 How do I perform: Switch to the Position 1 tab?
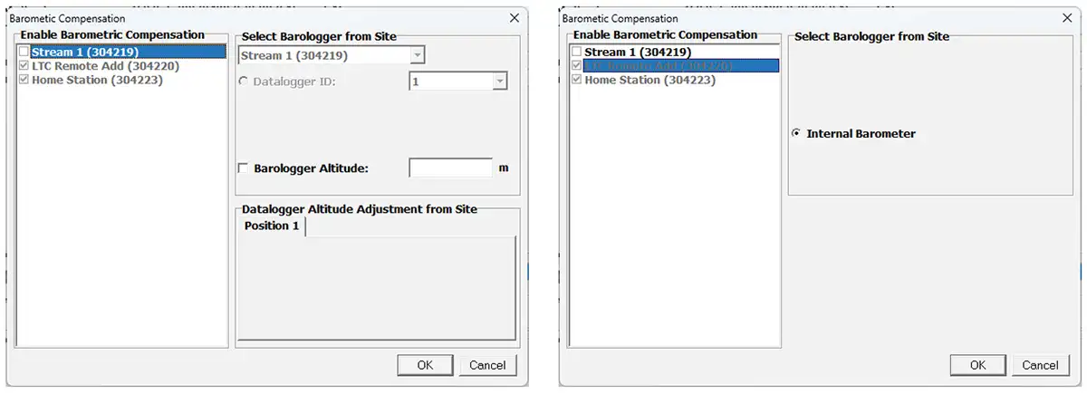point(272,226)
